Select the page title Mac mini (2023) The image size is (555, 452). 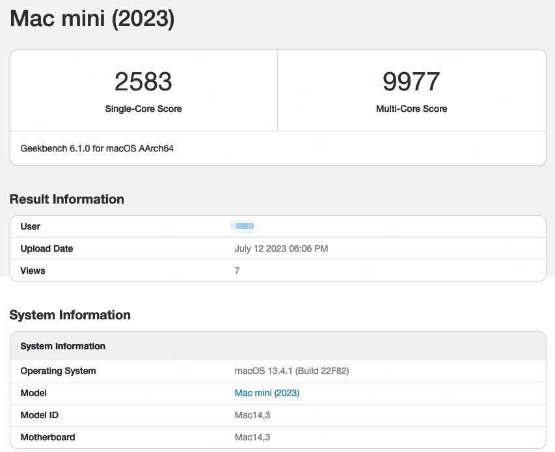(x=92, y=18)
